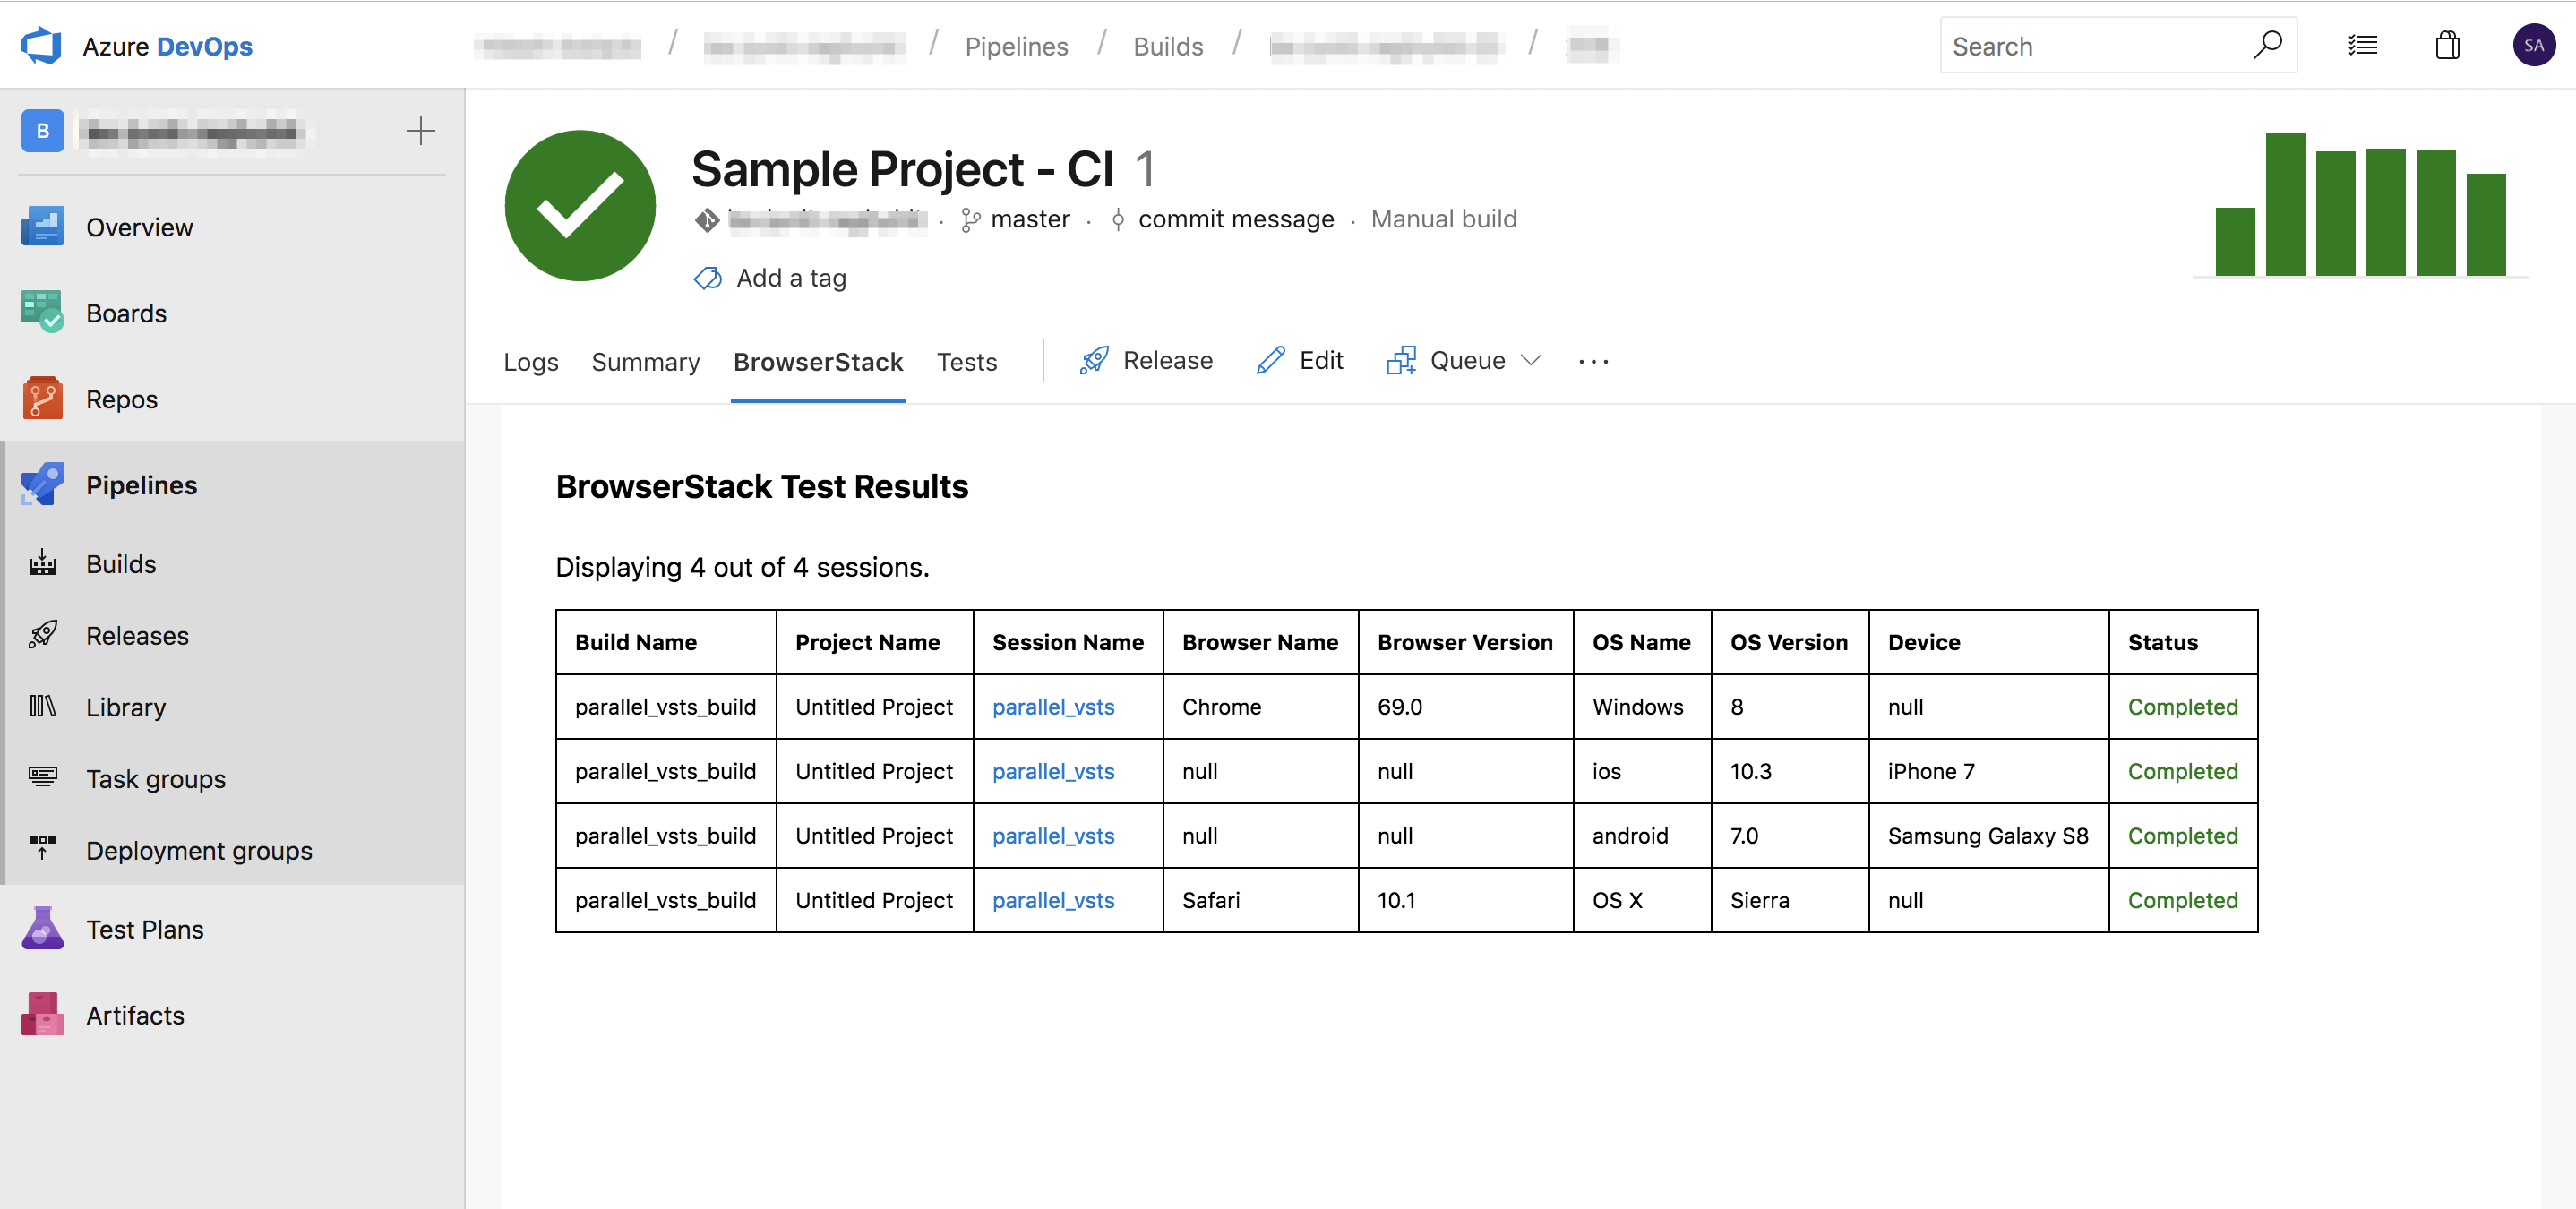Click the parallel_vsts session link row 1
The width and height of the screenshot is (2576, 1209).
pos(1053,705)
